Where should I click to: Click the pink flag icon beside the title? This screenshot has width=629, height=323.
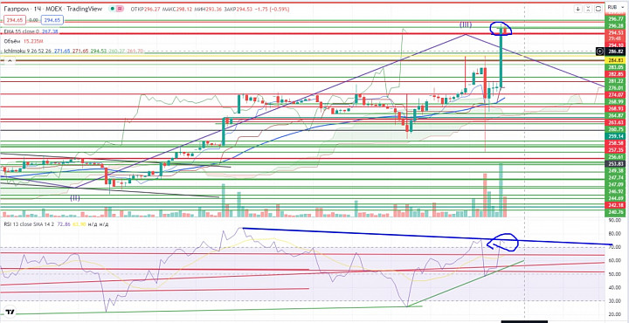tap(120, 9)
